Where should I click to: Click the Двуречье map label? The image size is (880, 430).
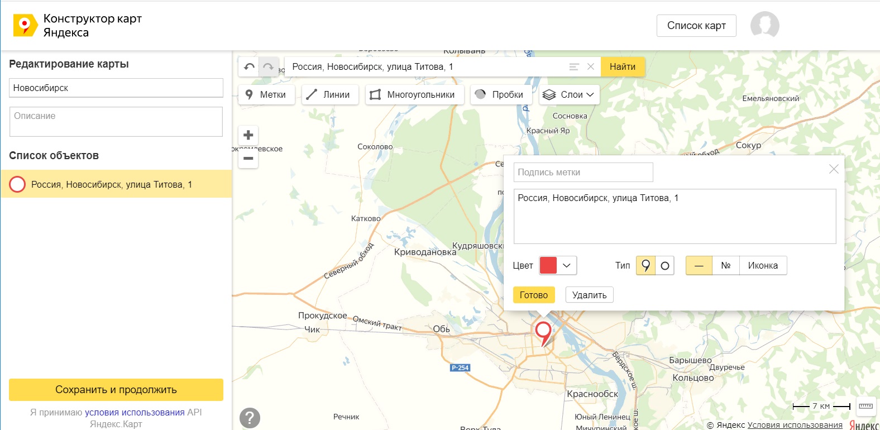727,367
